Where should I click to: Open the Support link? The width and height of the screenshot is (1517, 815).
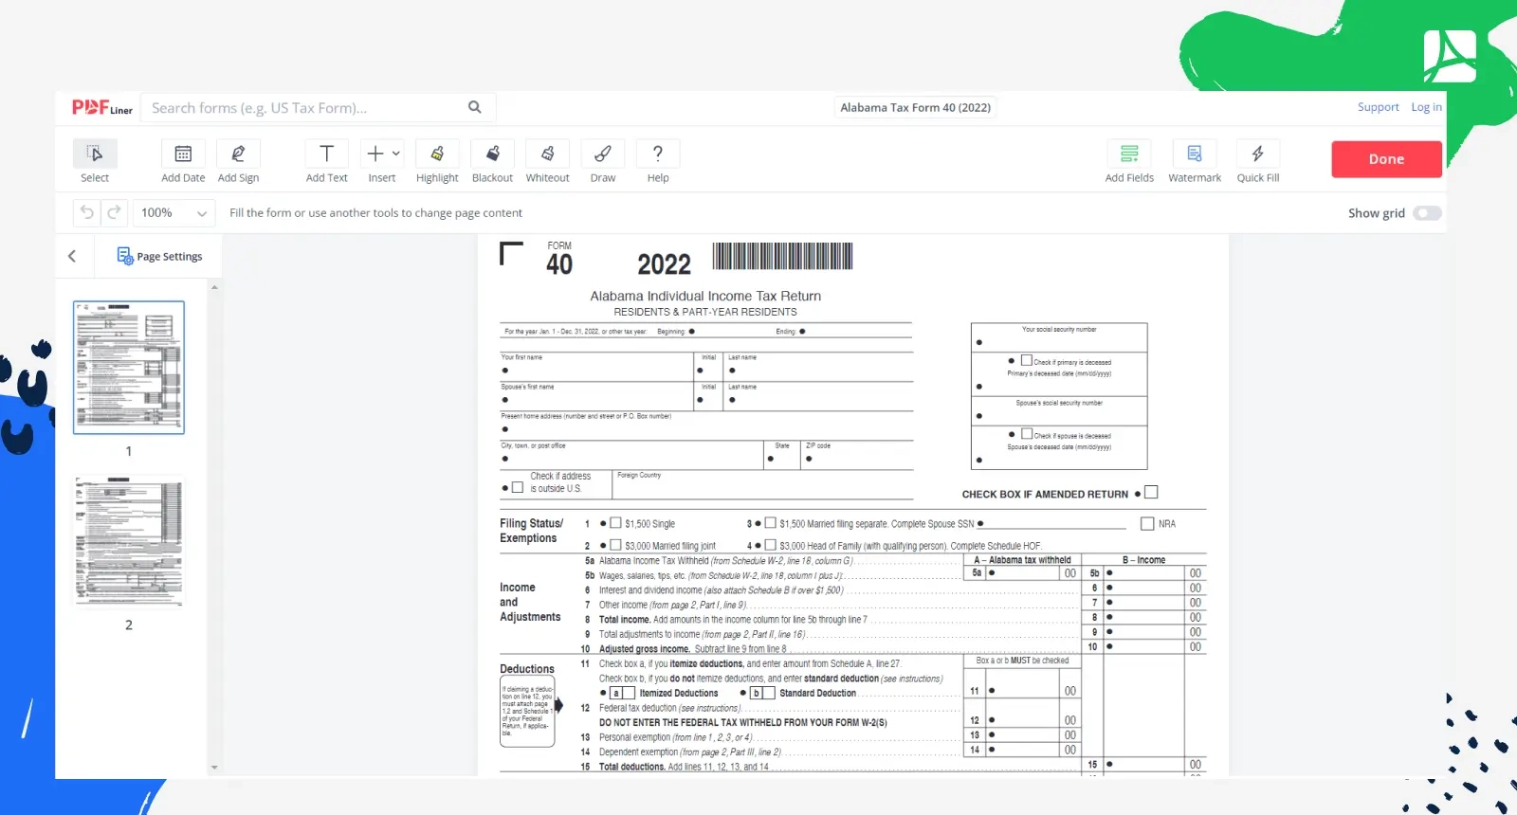pyautogui.click(x=1378, y=107)
